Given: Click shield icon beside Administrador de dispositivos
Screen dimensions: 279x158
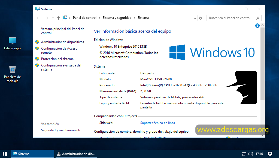Looking at the screenshot, I should click(37, 42).
